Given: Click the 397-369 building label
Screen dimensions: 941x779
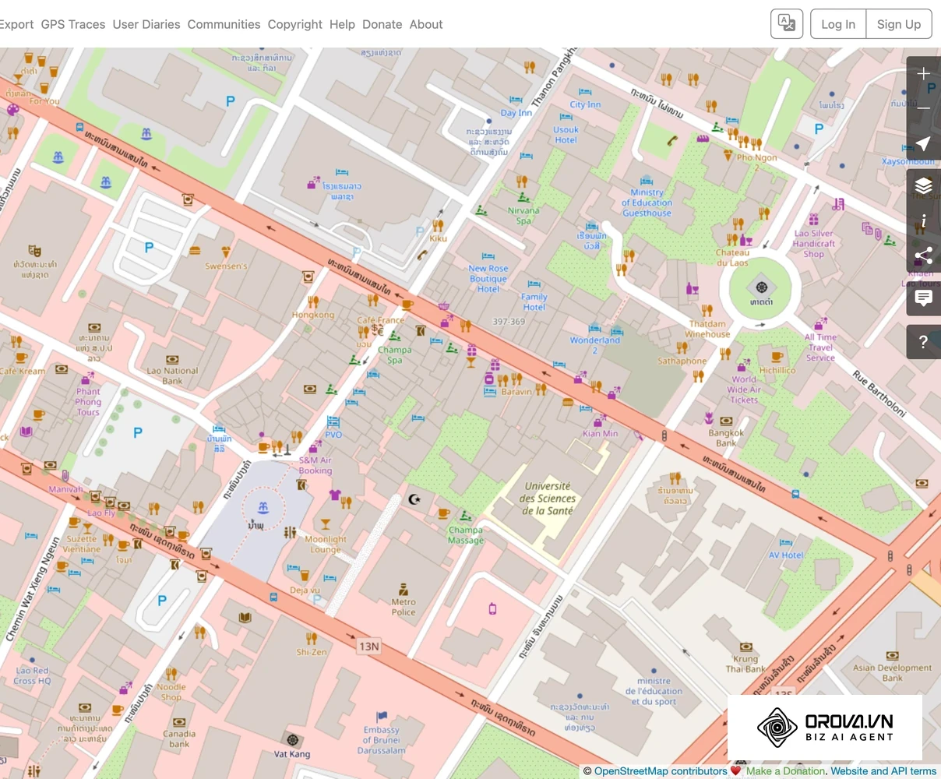Looking at the screenshot, I should pos(509,321).
